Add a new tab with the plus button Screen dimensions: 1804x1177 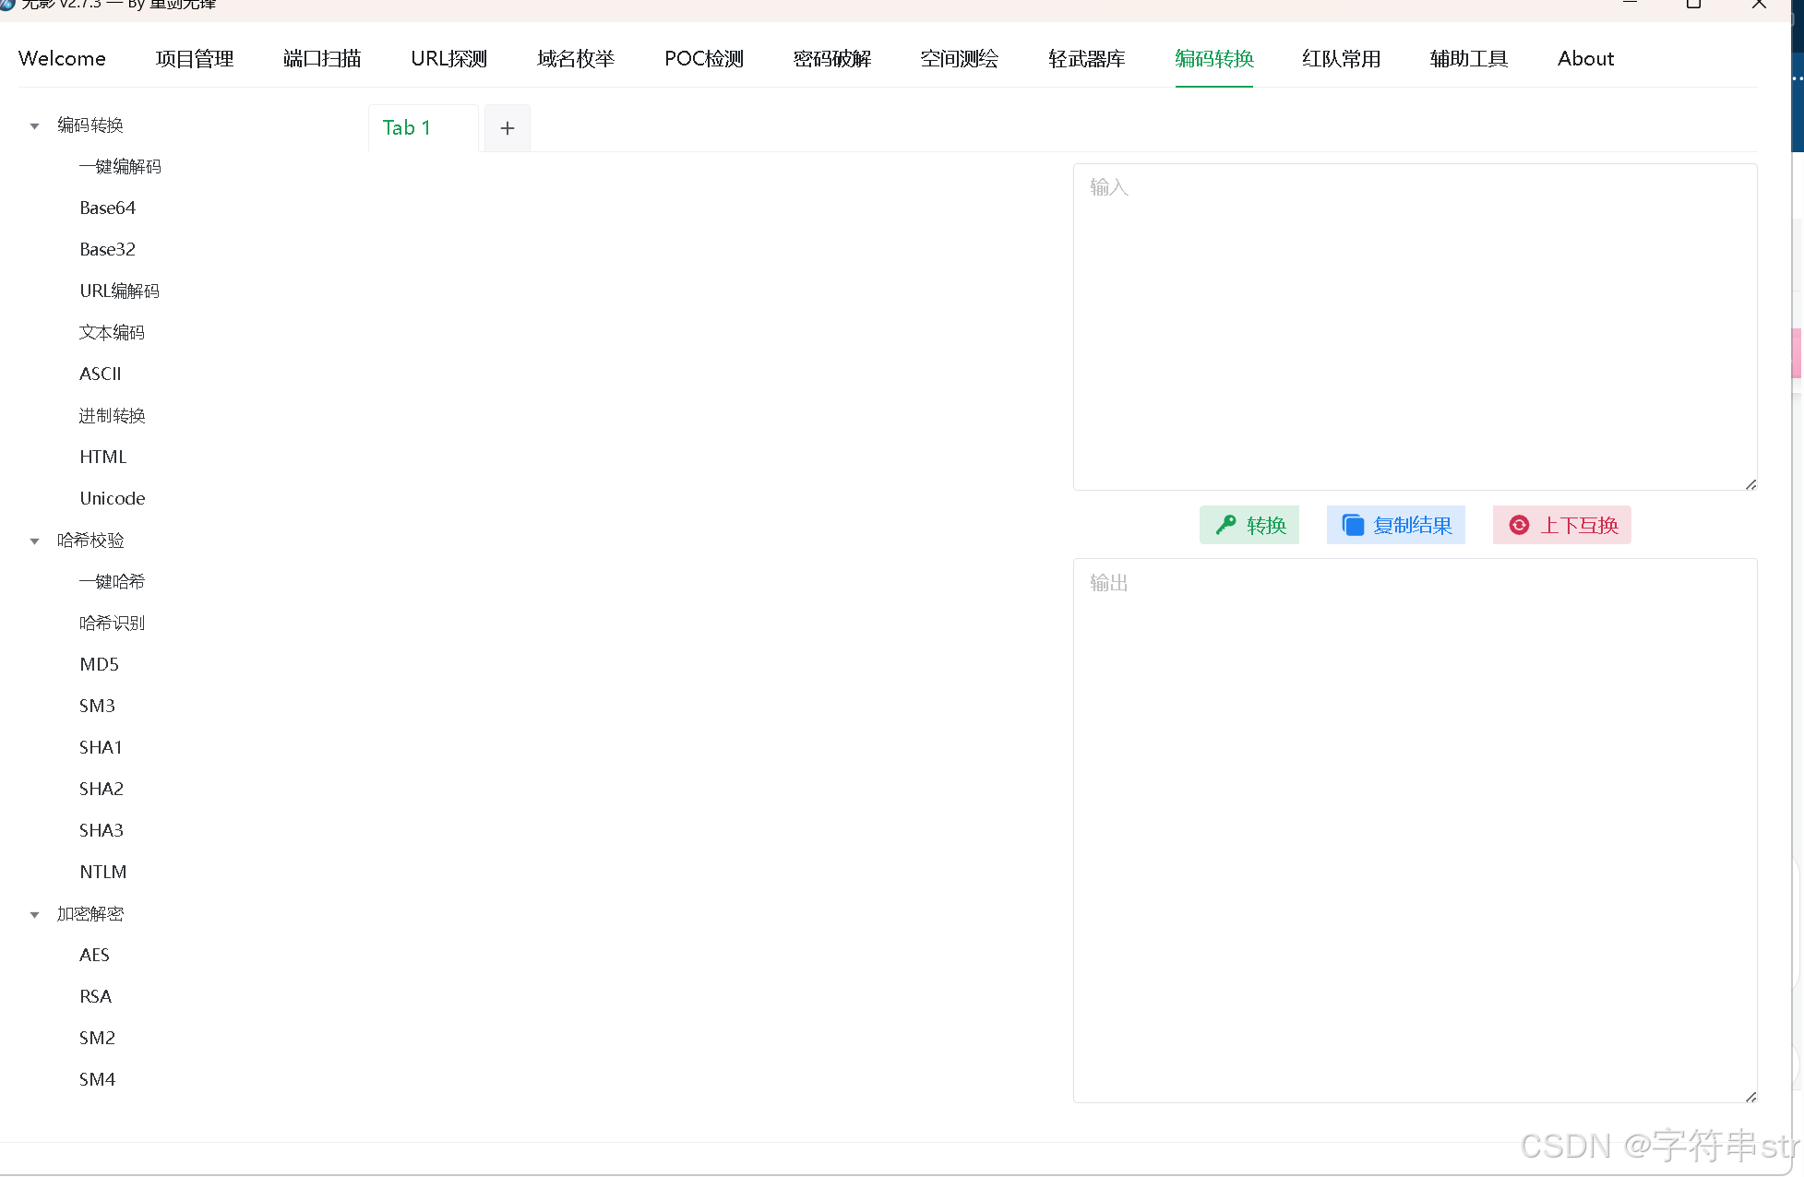[x=507, y=128]
